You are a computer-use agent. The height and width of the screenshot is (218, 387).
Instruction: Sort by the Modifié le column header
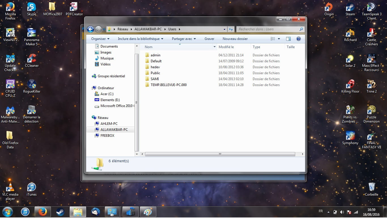click(x=226, y=47)
